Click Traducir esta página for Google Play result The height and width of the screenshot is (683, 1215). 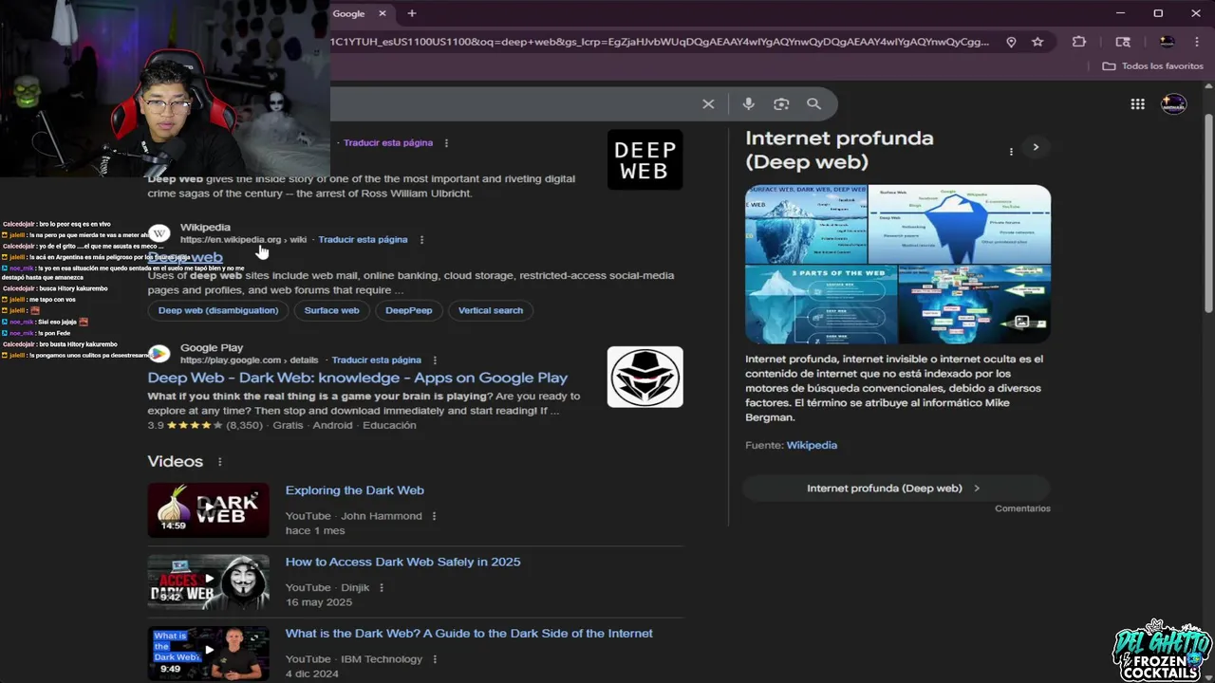(x=377, y=360)
